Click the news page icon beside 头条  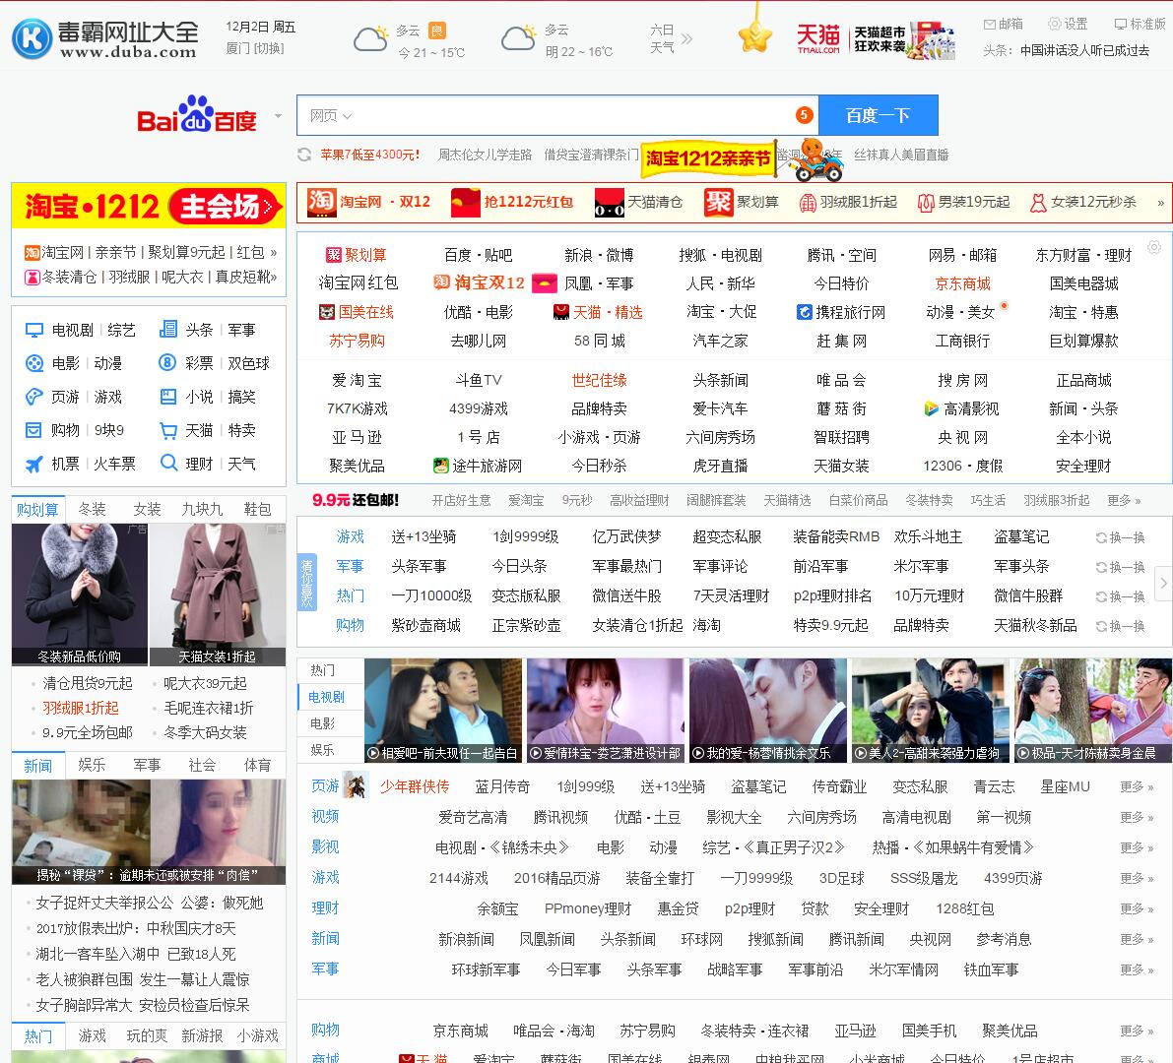point(169,330)
